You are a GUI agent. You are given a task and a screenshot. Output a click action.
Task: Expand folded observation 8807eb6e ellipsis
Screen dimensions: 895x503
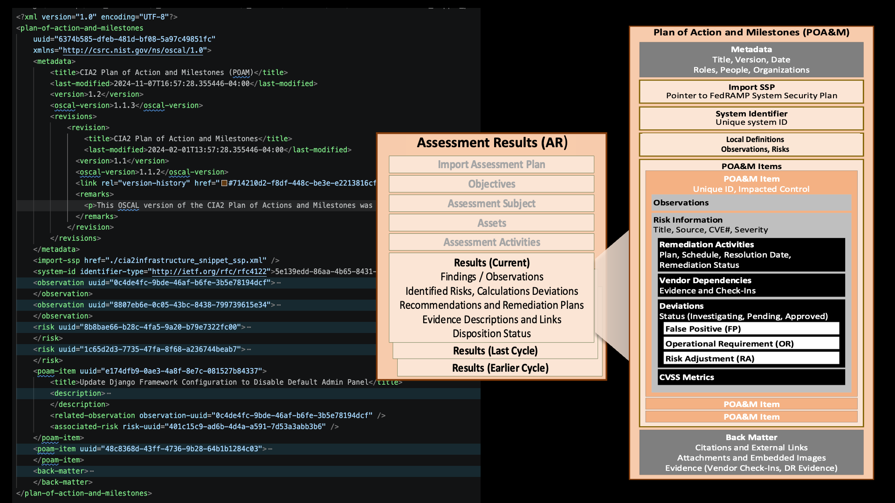tap(279, 305)
